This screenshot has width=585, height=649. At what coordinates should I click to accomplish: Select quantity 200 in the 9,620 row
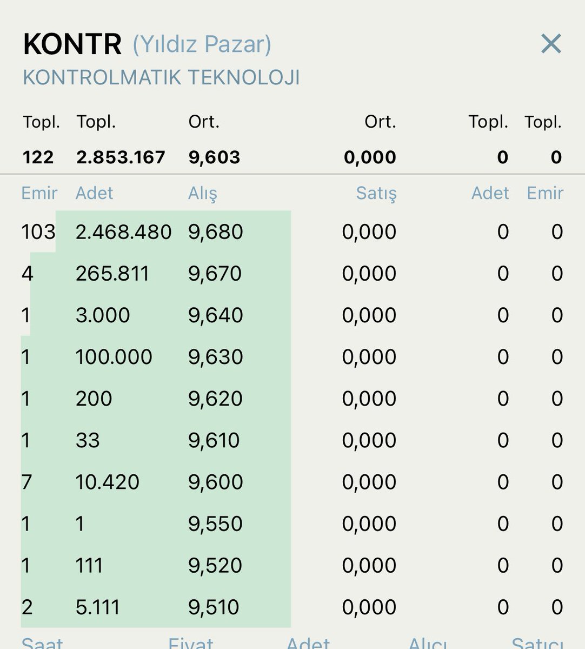94,399
